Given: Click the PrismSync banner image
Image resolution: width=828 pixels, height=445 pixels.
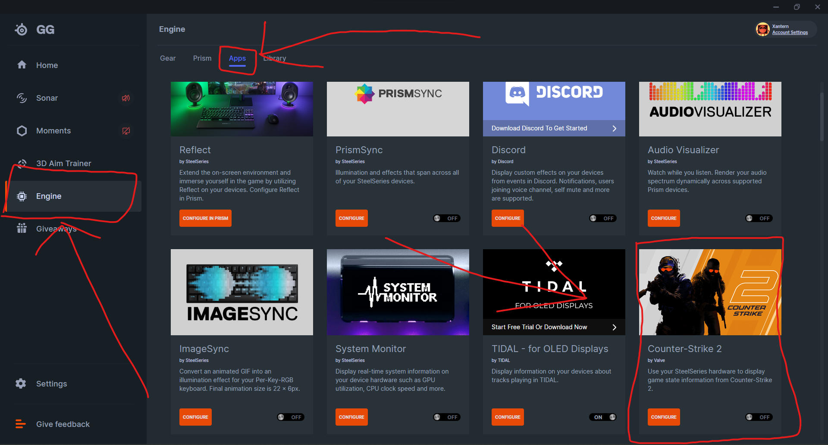Looking at the screenshot, I should [398, 109].
